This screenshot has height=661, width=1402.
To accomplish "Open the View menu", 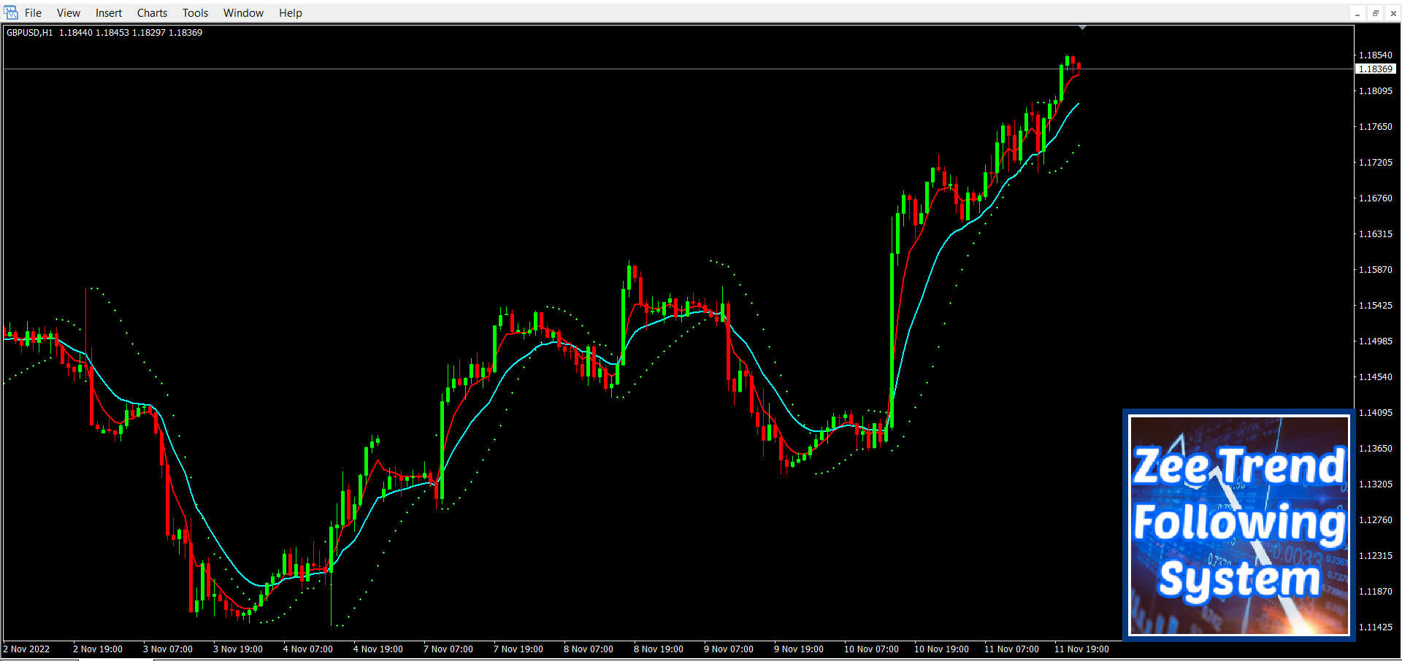I will coord(69,13).
